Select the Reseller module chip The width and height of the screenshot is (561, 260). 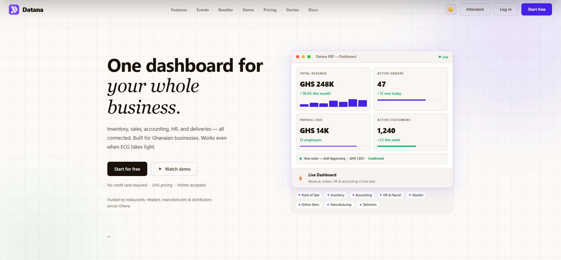[416, 195]
